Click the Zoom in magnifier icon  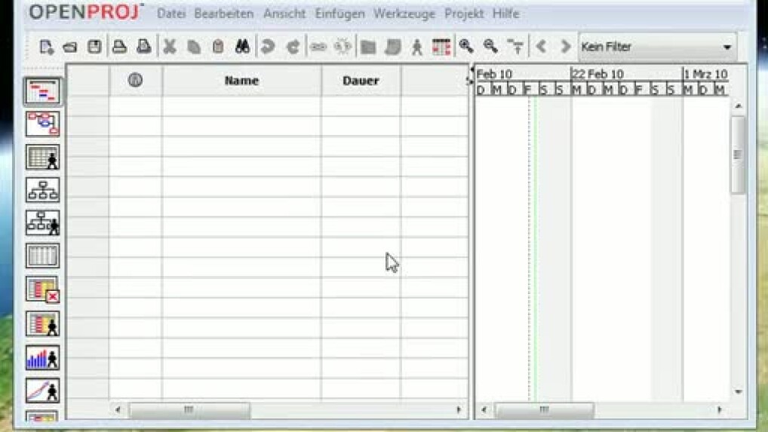click(x=466, y=47)
